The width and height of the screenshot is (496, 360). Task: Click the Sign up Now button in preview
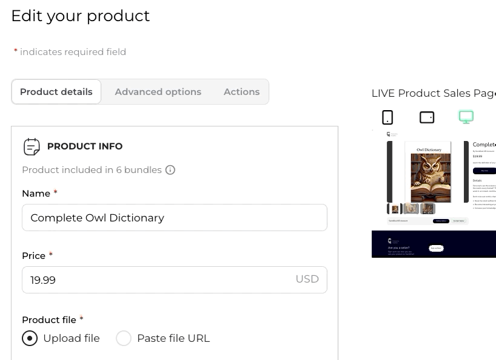point(436,248)
